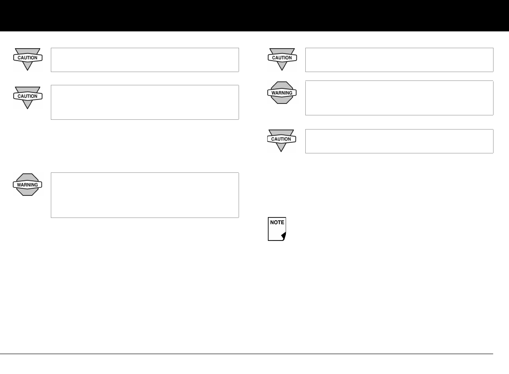This screenshot has width=509, height=374.
Task: Click the folded corner of the NOTE icon
Action: pyautogui.click(x=283, y=237)
